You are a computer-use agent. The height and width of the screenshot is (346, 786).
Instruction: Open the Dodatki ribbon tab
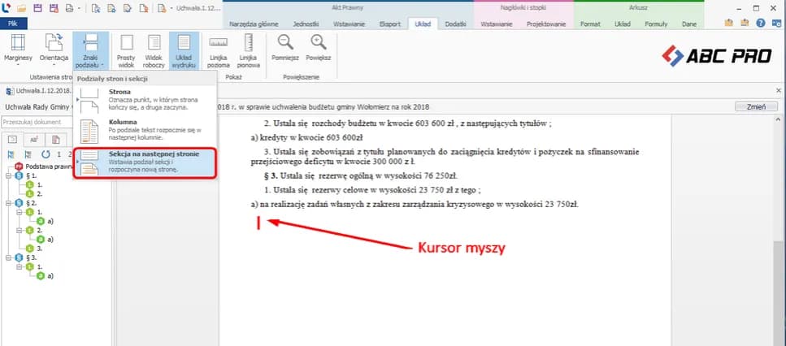click(x=456, y=24)
